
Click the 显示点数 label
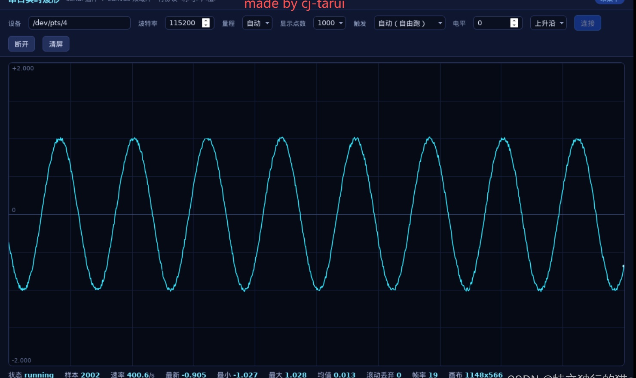point(293,23)
